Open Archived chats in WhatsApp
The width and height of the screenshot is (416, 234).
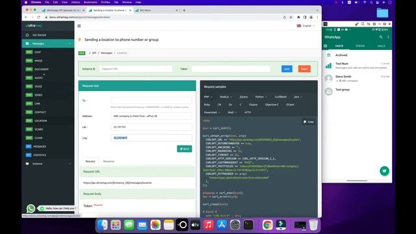[357, 55]
